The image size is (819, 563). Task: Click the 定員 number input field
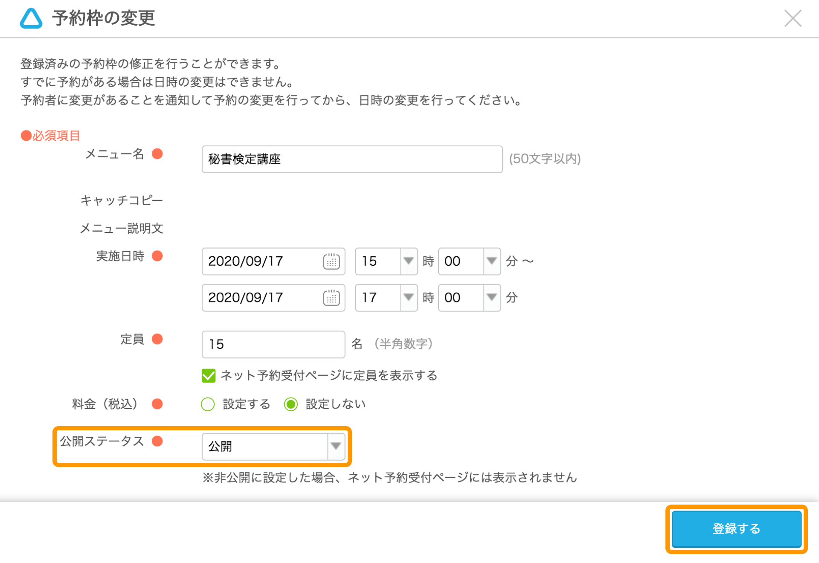coord(272,344)
